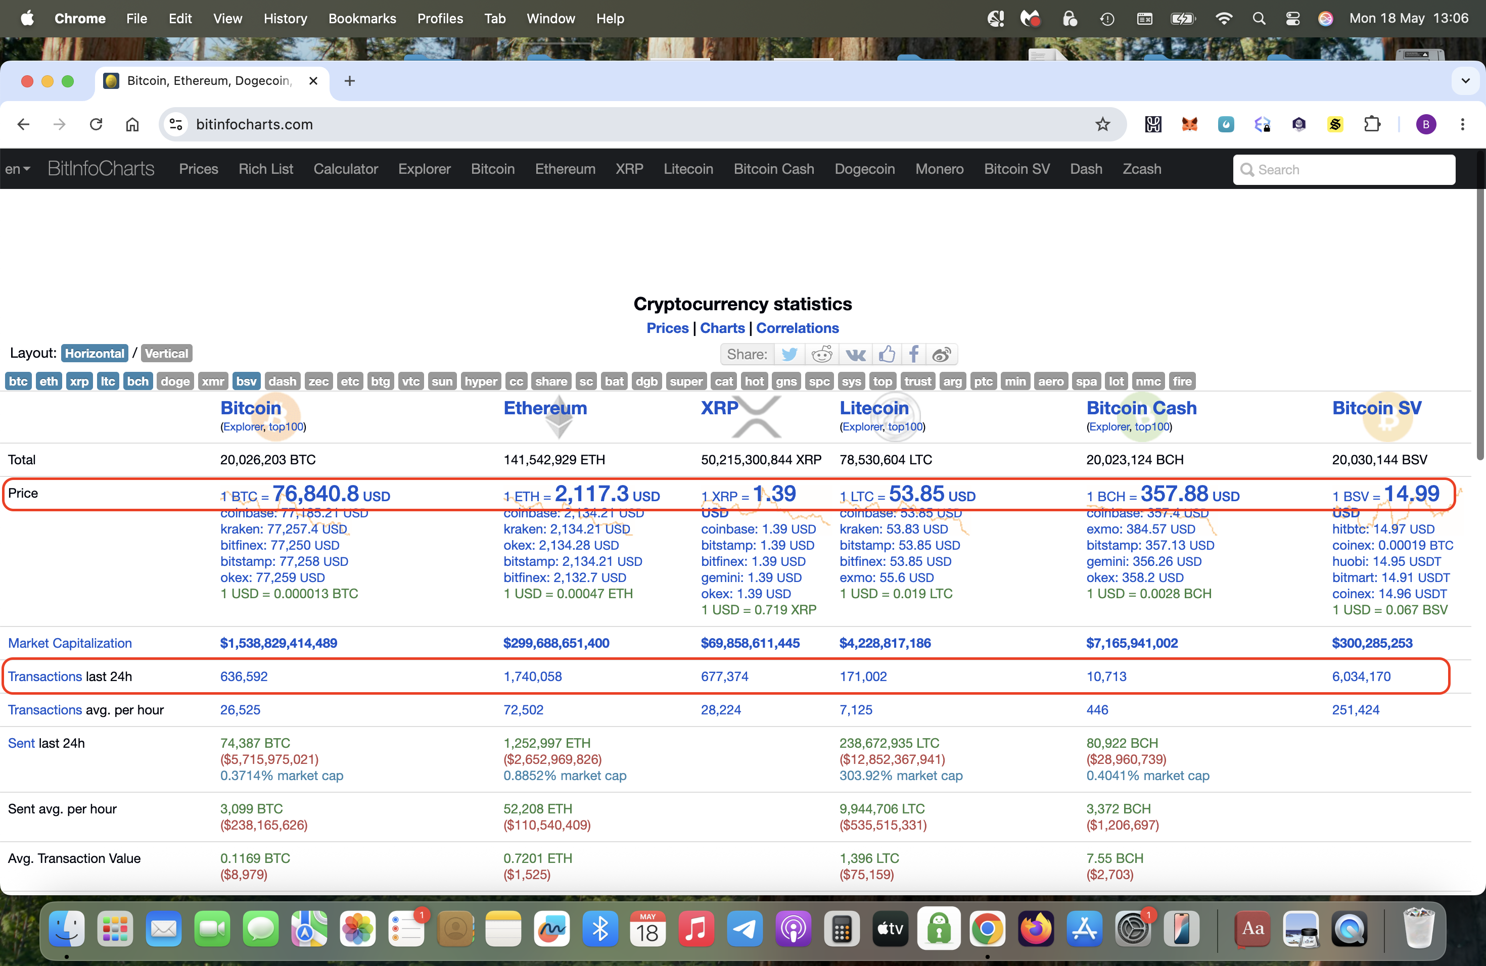Open the Charts link under the heading
This screenshot has height=966, width=1486.
(x=722, y=328)
